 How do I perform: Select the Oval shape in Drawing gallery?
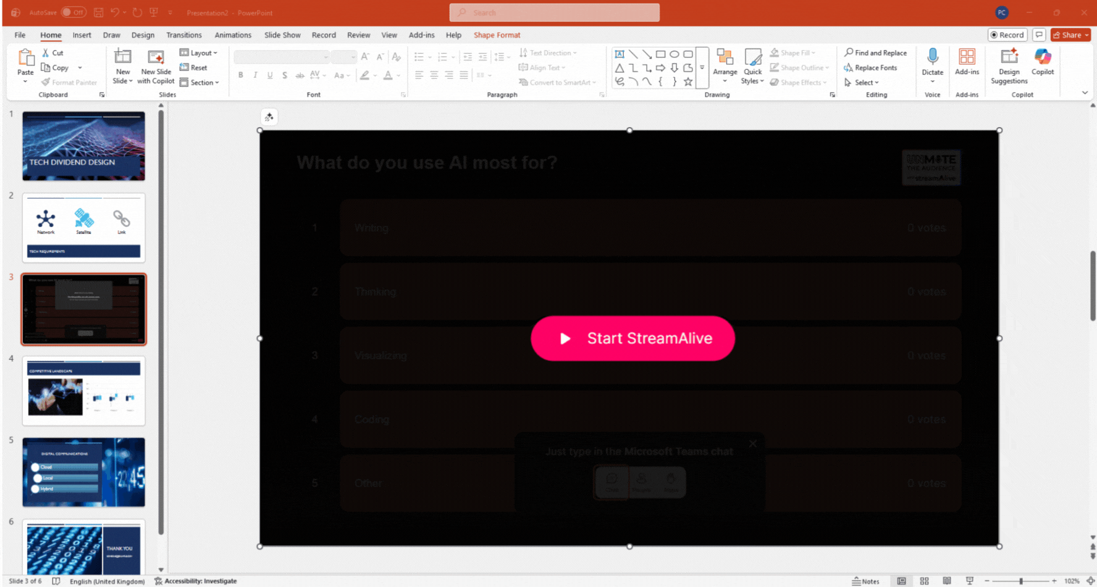tap(674, 54)
